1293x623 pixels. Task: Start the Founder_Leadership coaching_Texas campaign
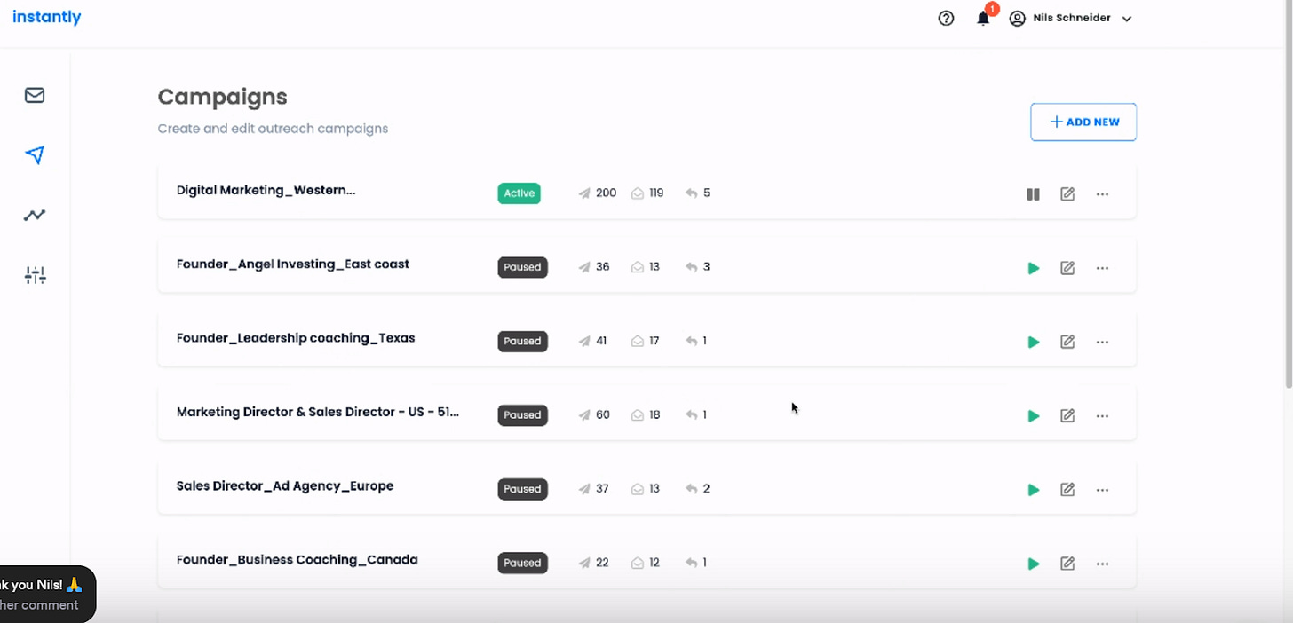pyautogui.click(x=1033, y=342)
